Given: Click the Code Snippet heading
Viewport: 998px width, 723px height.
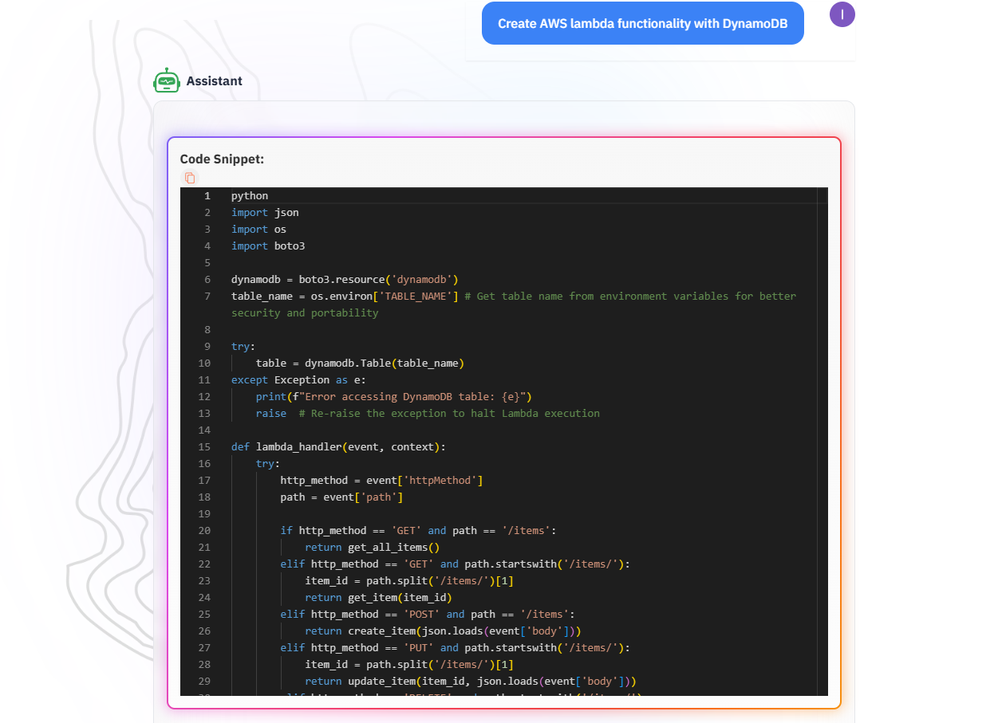Looking at the screenshot, I should tap(222, 159).
